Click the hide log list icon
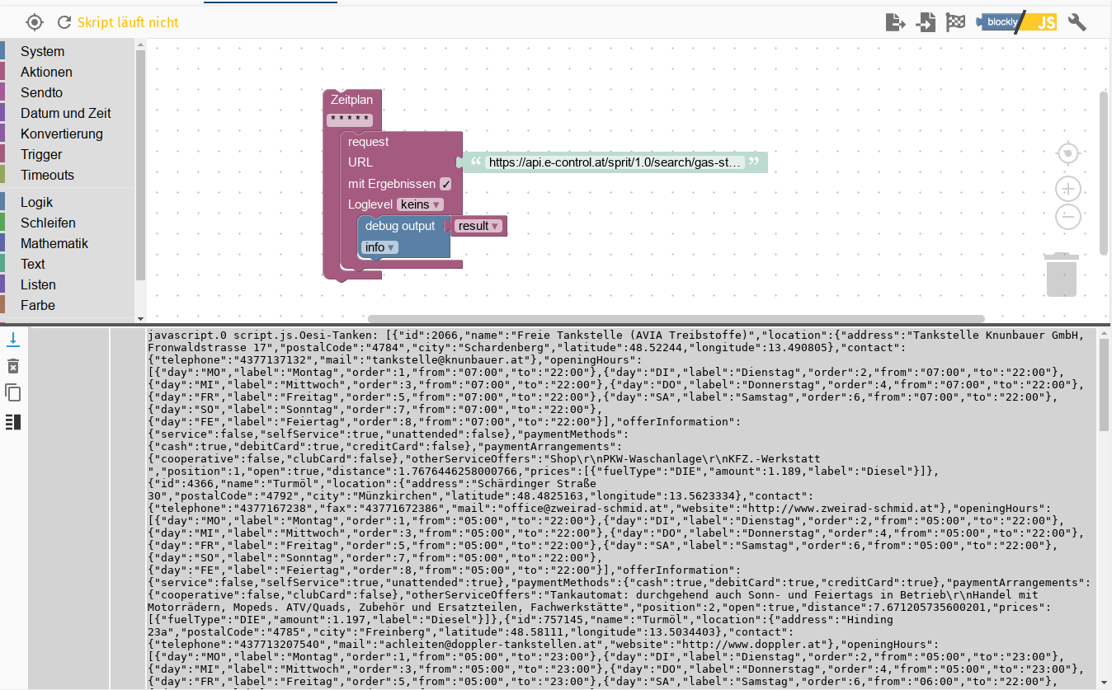 pyautogui.click(x=13, y=422)
